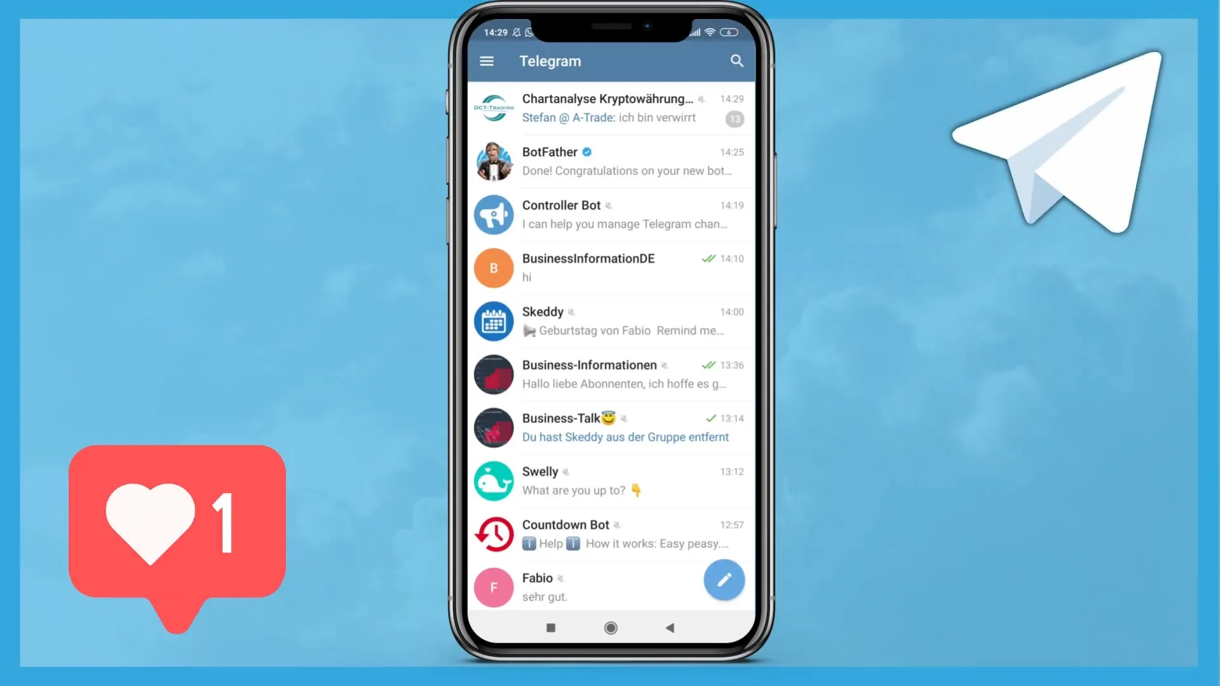Toggle mute on Skeddy bot notifications

(x=573, y=312)
